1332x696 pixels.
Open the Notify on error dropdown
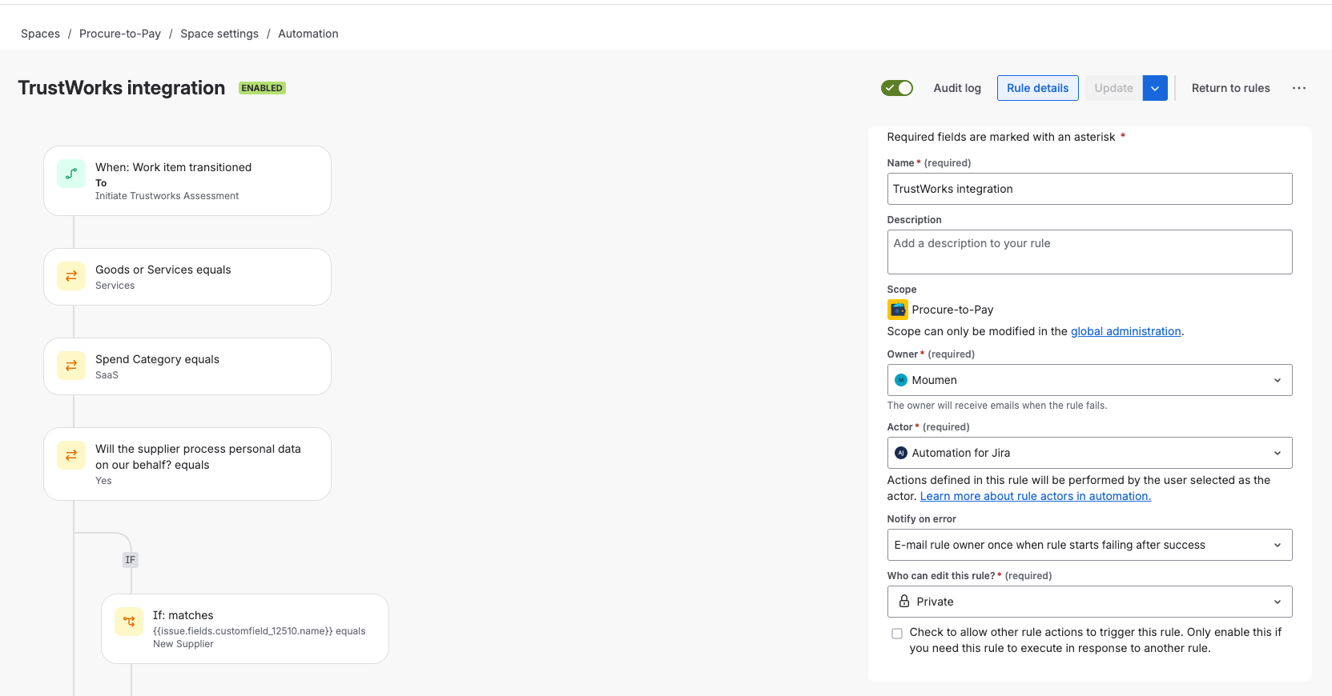(1089, 545)
